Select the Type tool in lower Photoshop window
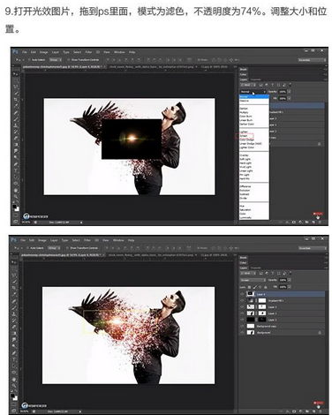 [x=14, y=359]
